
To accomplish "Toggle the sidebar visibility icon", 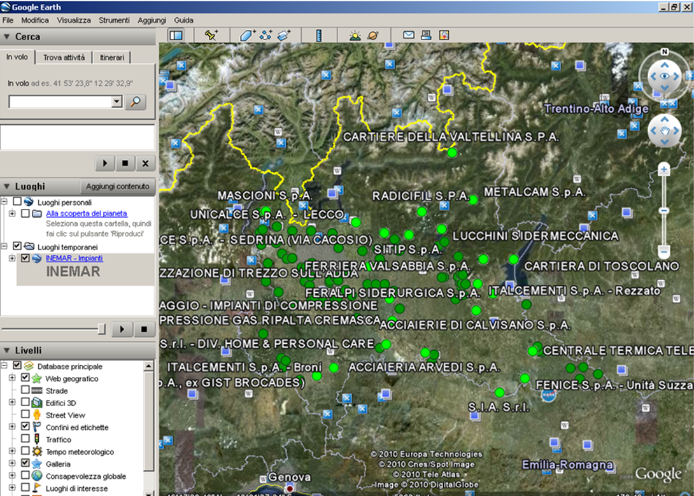I will pyautogui.click(x=176, y=35).
